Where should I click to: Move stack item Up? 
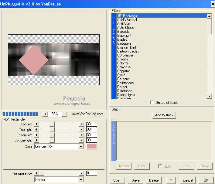pyautogui.click(x=186, y=166)
